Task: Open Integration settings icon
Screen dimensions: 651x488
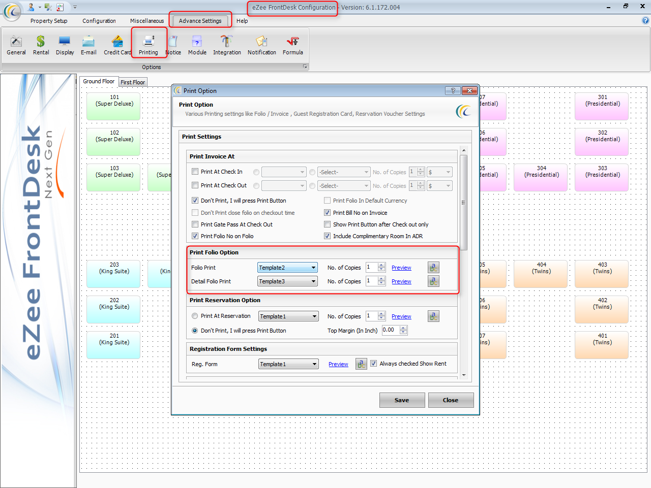Action: 227,45
